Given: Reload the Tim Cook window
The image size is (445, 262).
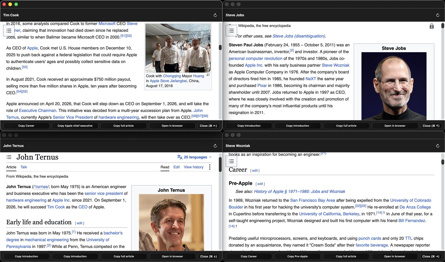Looking at the screenshot, I should [215, 15].
